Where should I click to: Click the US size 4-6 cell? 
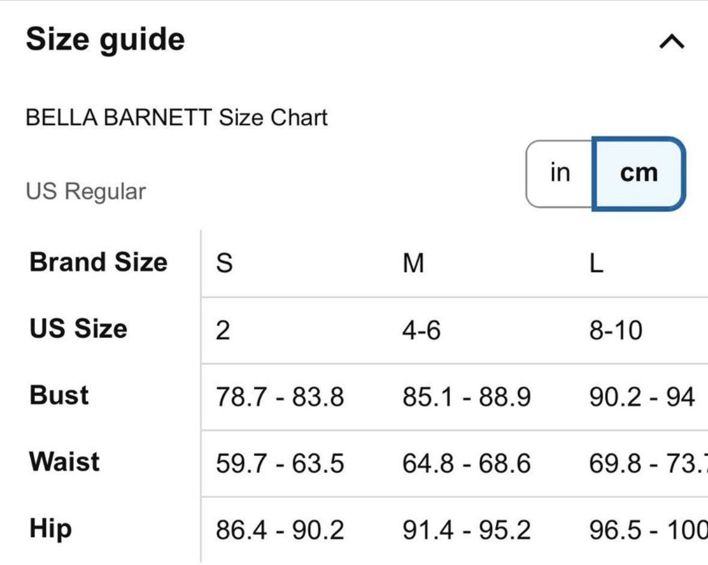(422, 330)
